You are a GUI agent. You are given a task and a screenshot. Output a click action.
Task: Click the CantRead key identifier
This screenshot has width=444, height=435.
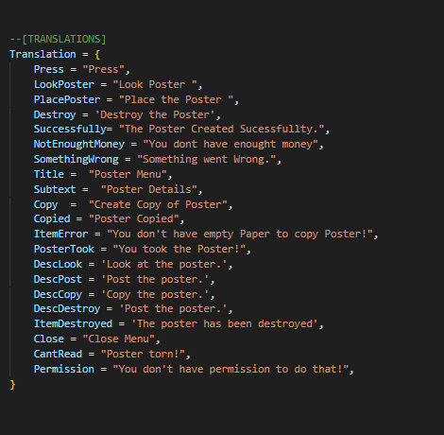58,354
